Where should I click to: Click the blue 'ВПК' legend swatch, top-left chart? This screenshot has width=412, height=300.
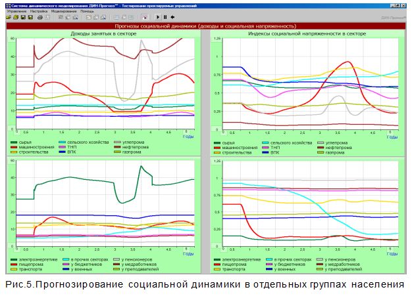(x=64, y=153)
